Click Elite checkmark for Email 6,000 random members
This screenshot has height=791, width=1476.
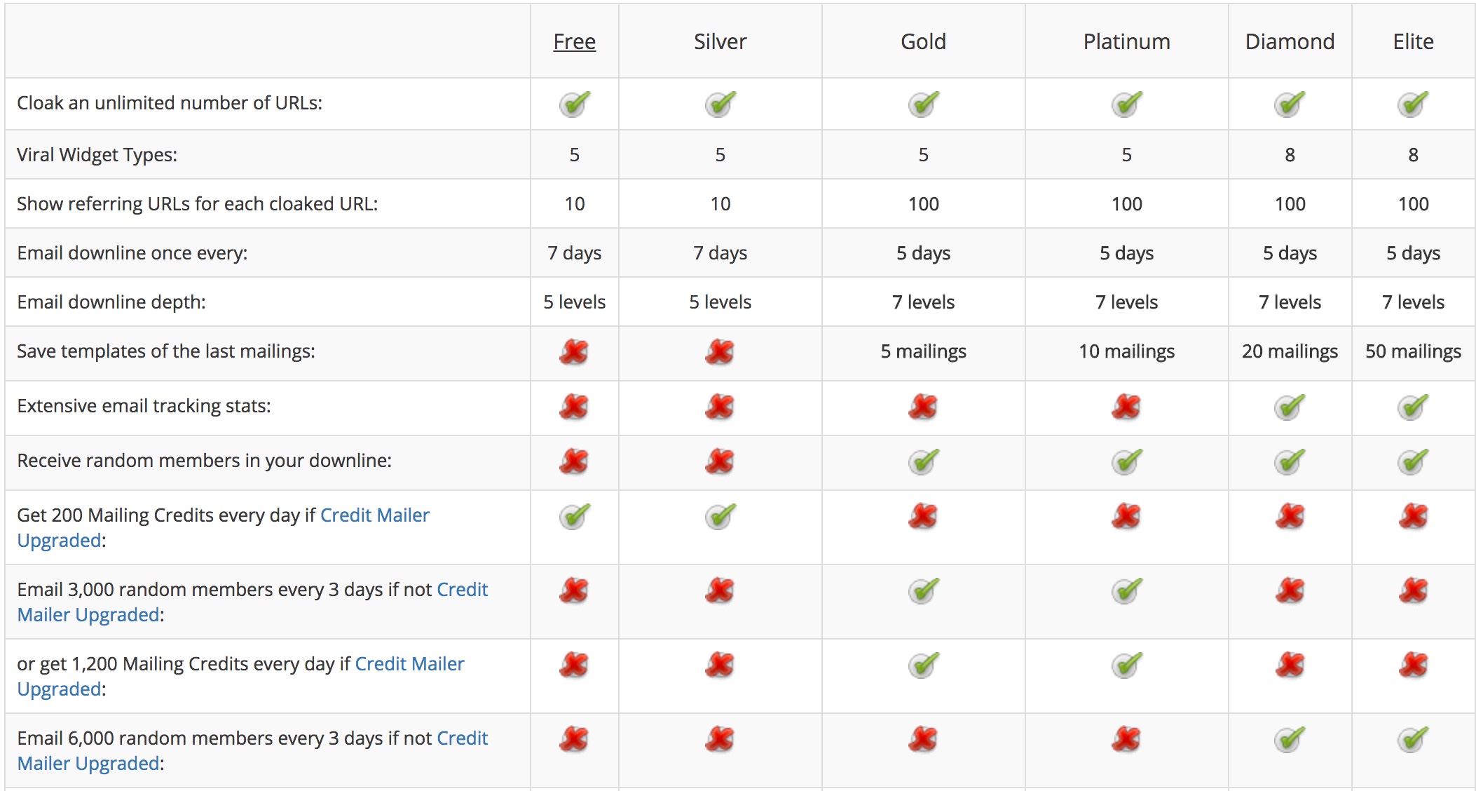[1413, 739]
